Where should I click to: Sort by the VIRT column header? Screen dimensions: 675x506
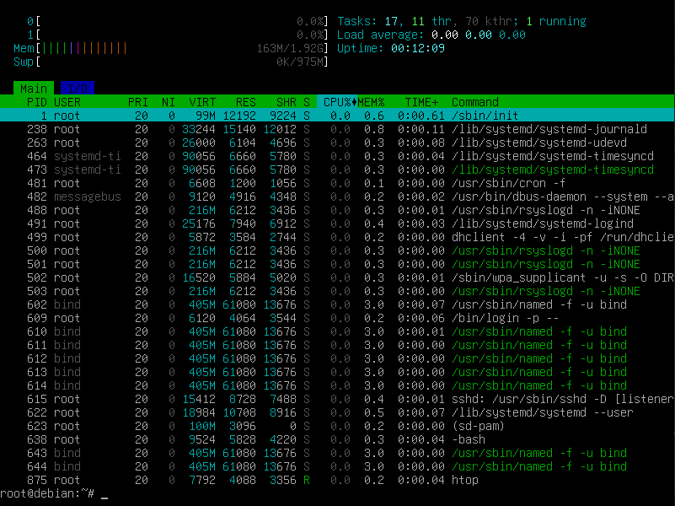[x=202, y=102]
